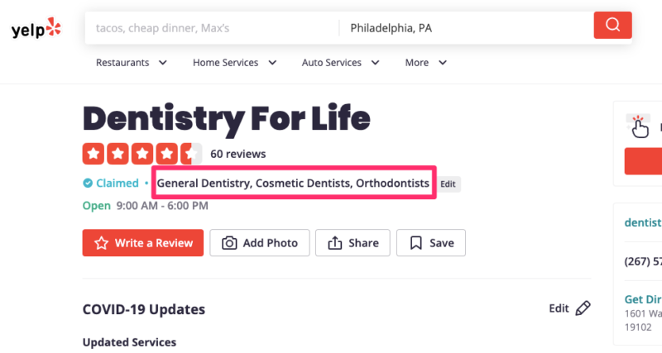The height and width of the screenshot is (353, 662).
Task: Click the Edit button next to categories
Action: pyautogui.click(x=448, y=184)
